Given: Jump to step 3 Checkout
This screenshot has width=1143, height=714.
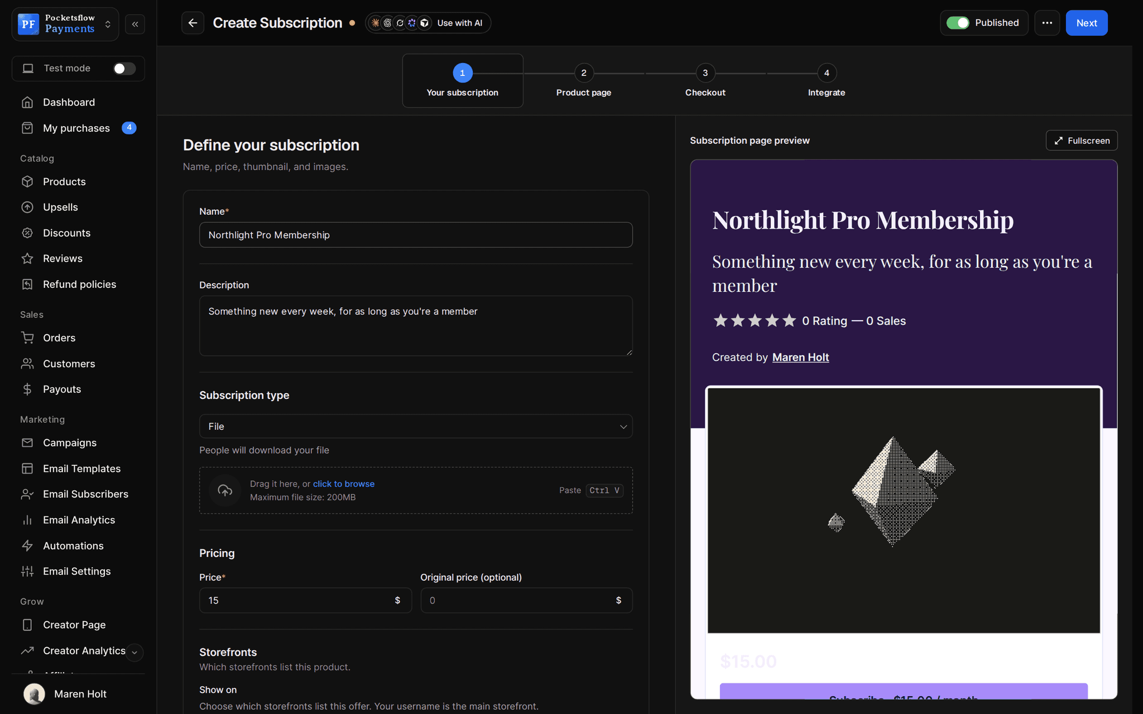Looking at the screenshot, I should pyautogui.click(x=705, y=80).
